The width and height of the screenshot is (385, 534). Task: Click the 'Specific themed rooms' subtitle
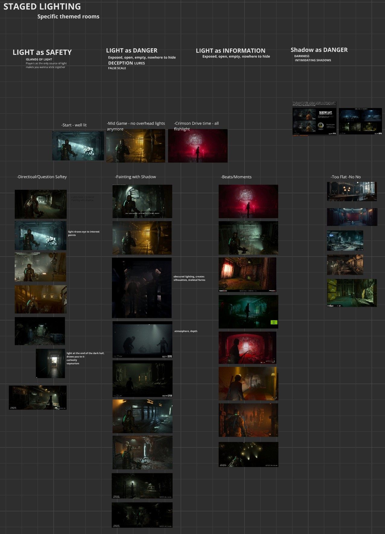(68, 17)
